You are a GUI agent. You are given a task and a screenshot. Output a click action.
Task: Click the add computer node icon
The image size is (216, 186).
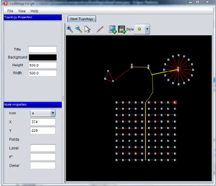click(x=113, y=29)
